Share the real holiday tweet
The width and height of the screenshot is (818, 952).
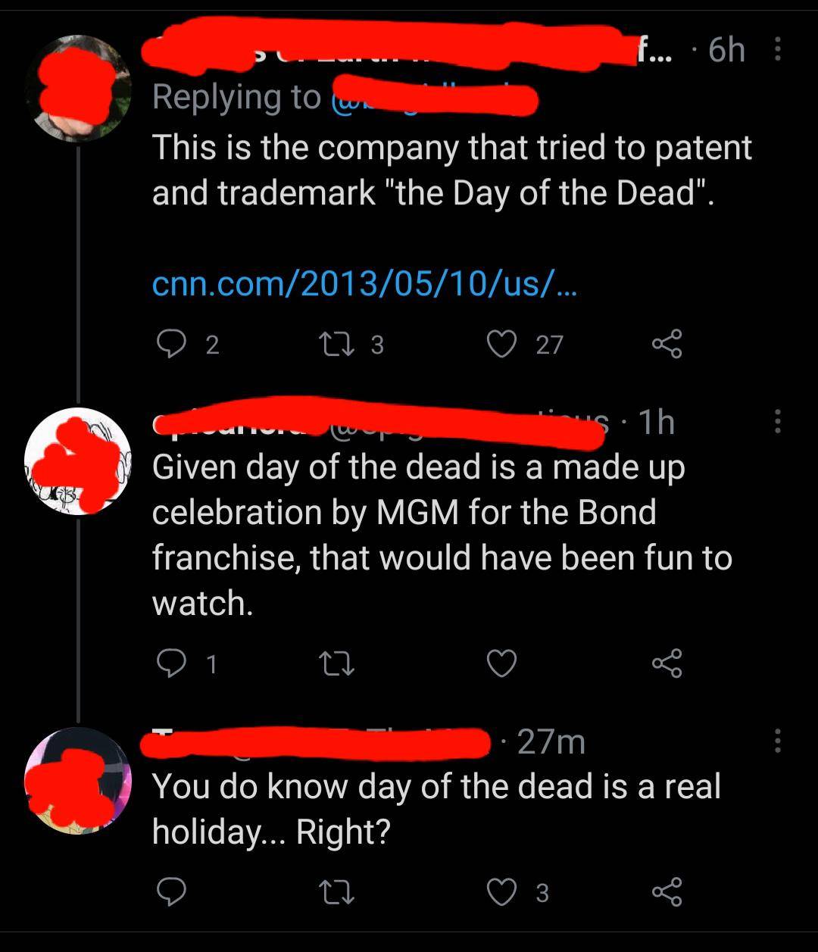pyautogui.click(x=667, y=893)
